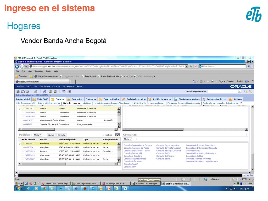Switch to the Activos tab
Viewport: 268px width, 201px height.
coord(236,99)
